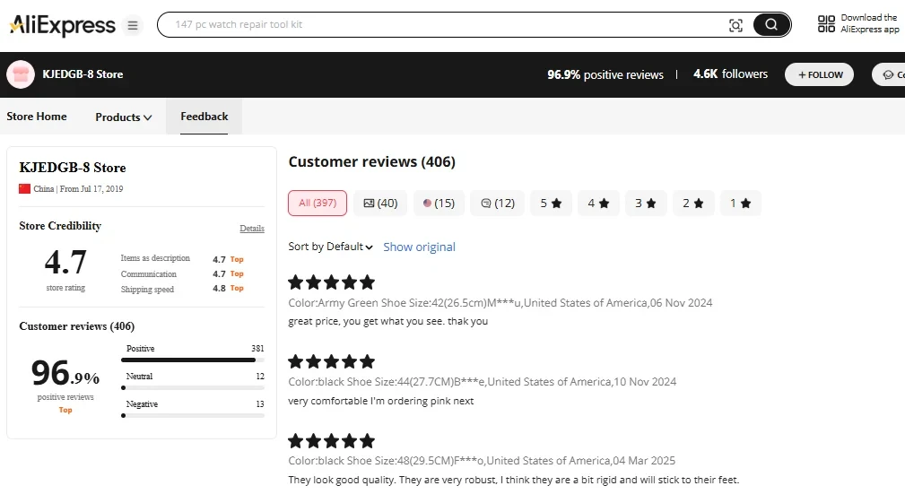The image size is (905, 503).
Task: Click the Customer reviews (406) heading
Action: click(x=371, y=162)
